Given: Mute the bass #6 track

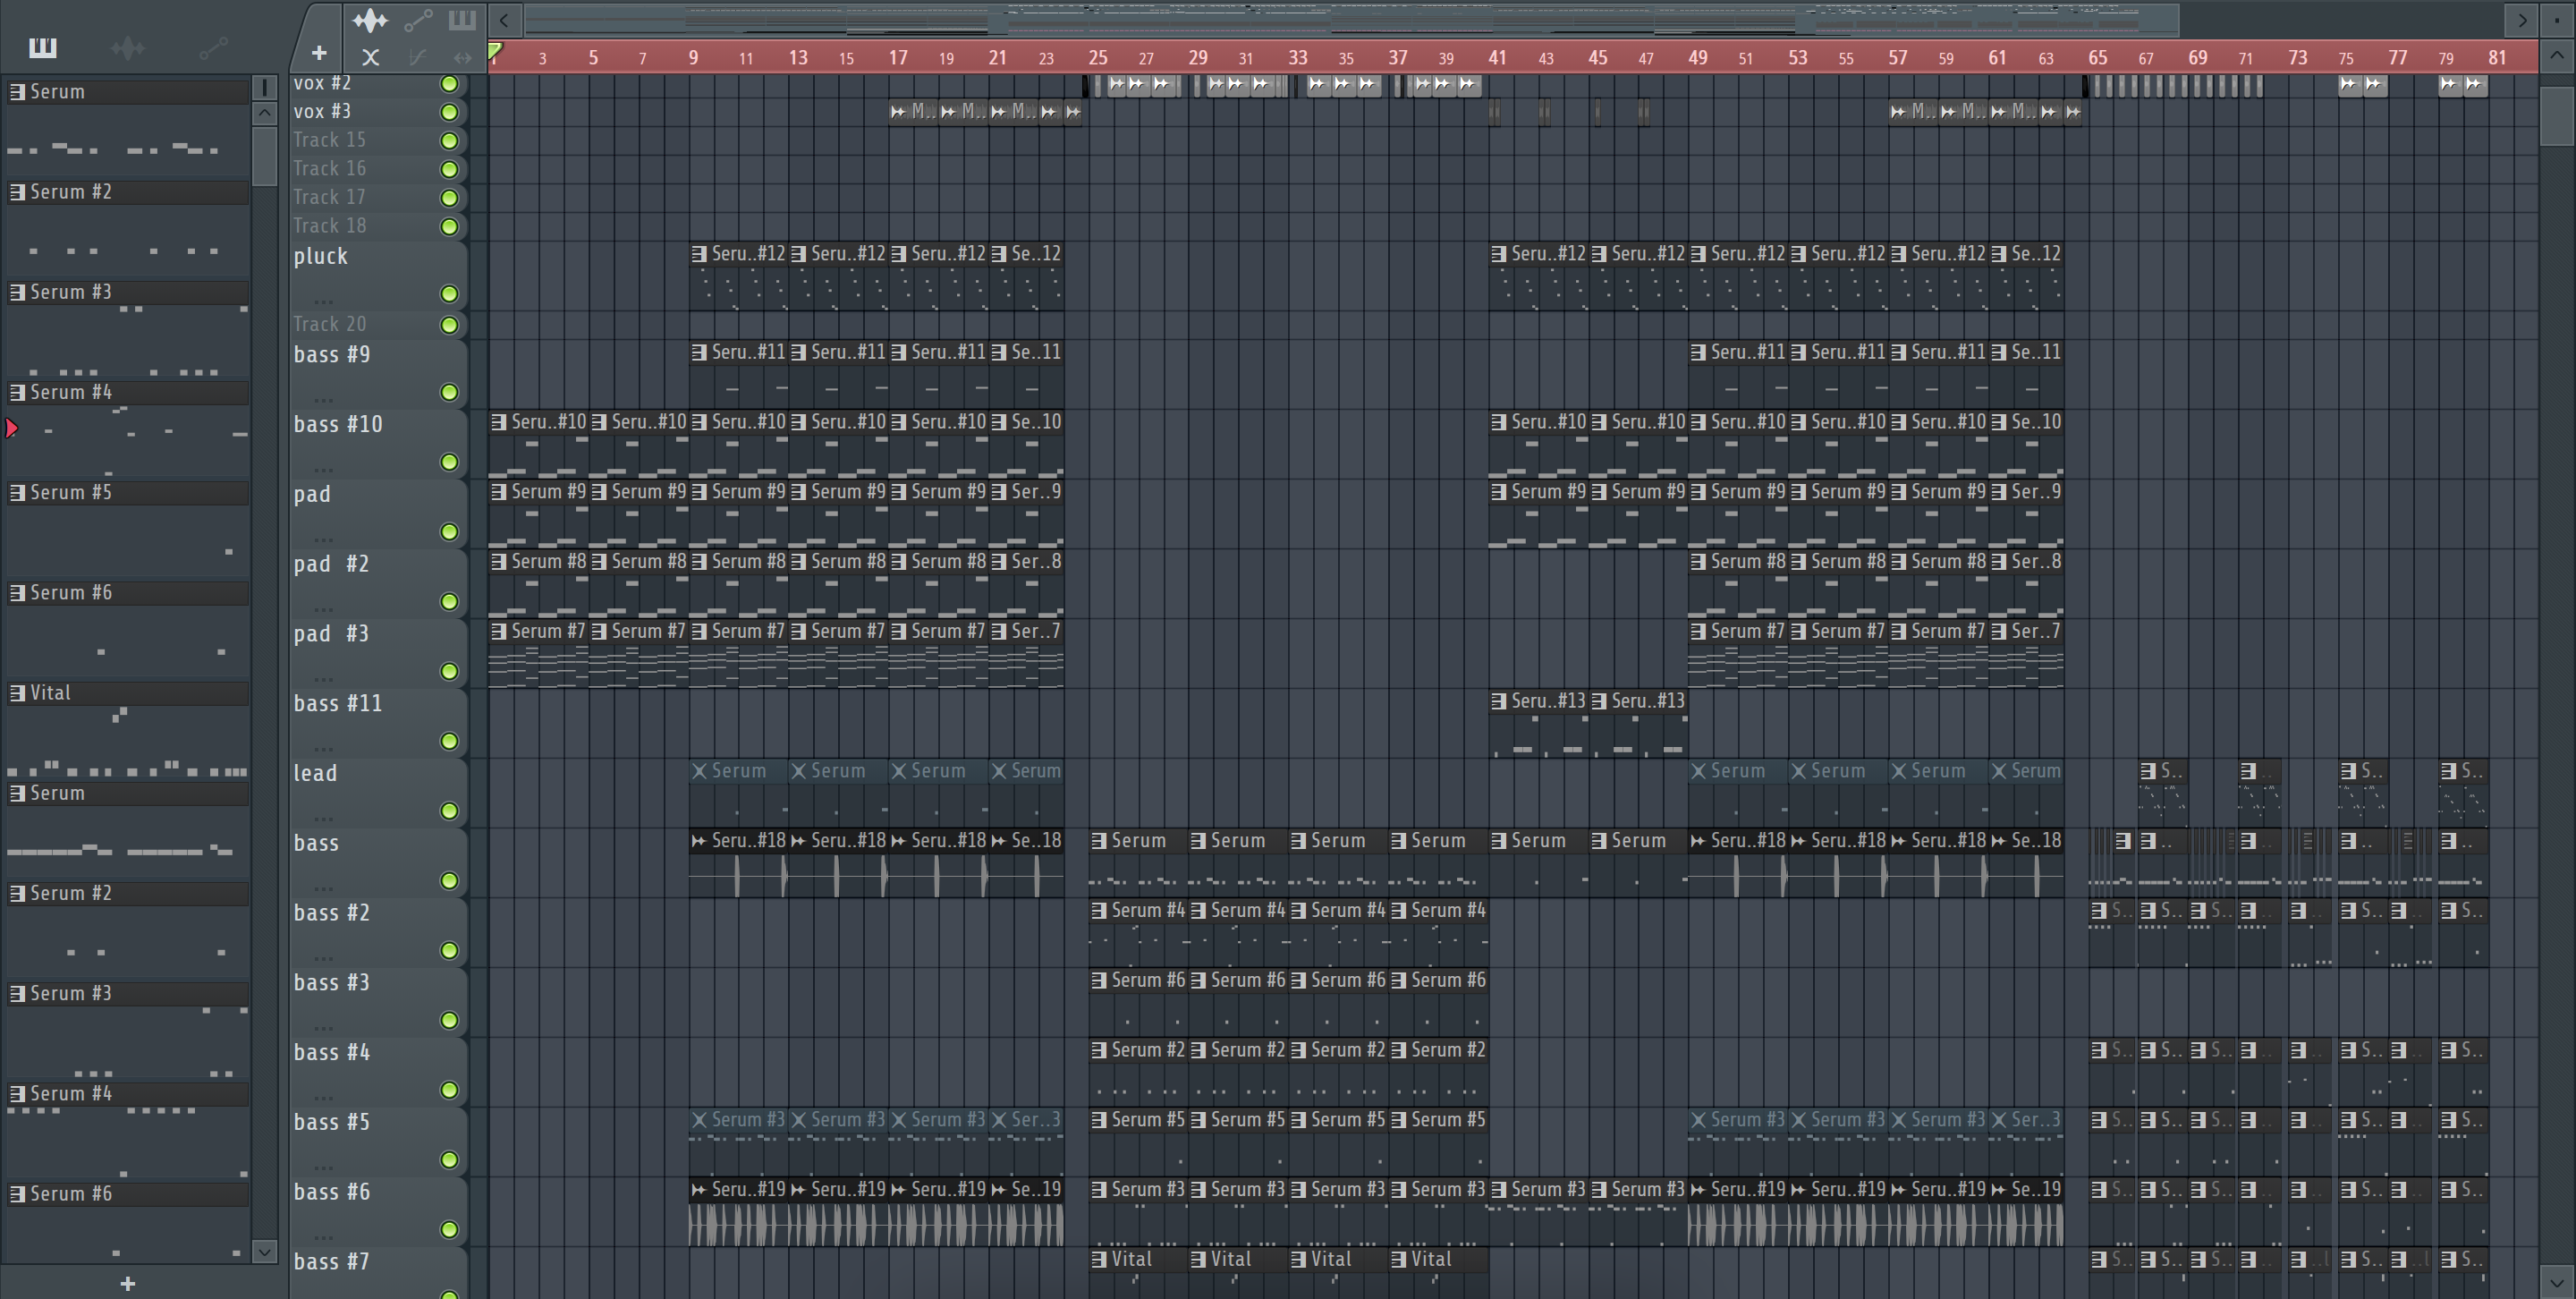Looking at the screenshot, I should click(450, 1230).
